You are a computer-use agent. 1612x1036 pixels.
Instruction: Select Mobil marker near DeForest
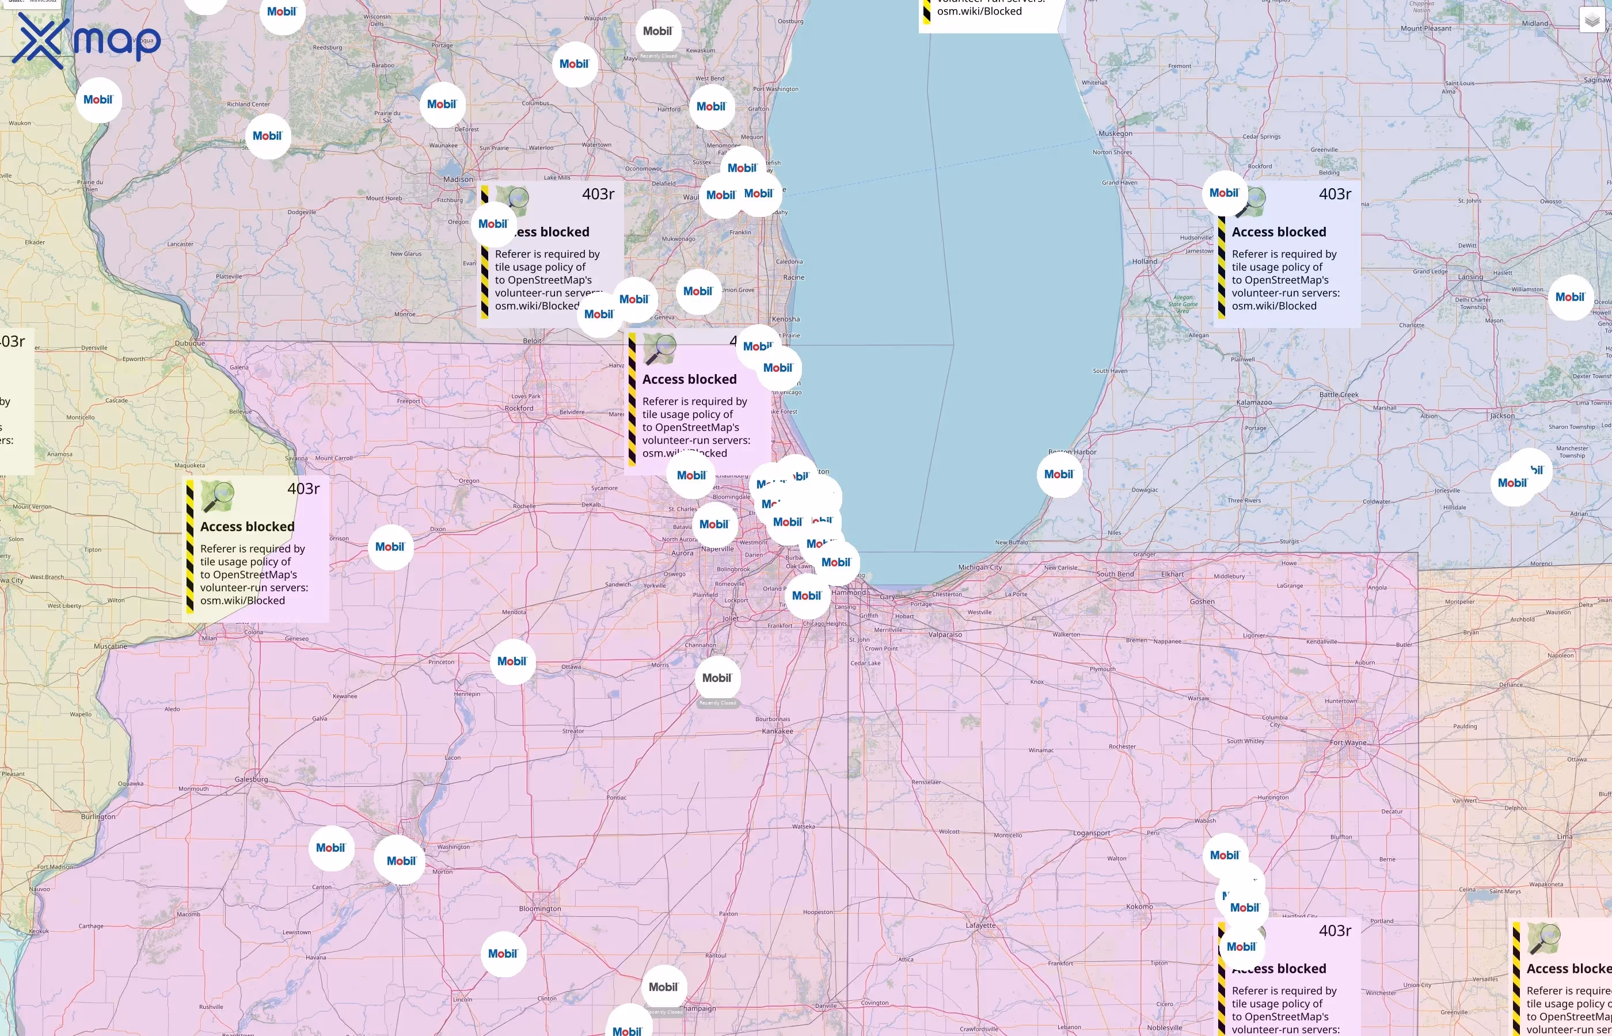[x=442, y=104]
